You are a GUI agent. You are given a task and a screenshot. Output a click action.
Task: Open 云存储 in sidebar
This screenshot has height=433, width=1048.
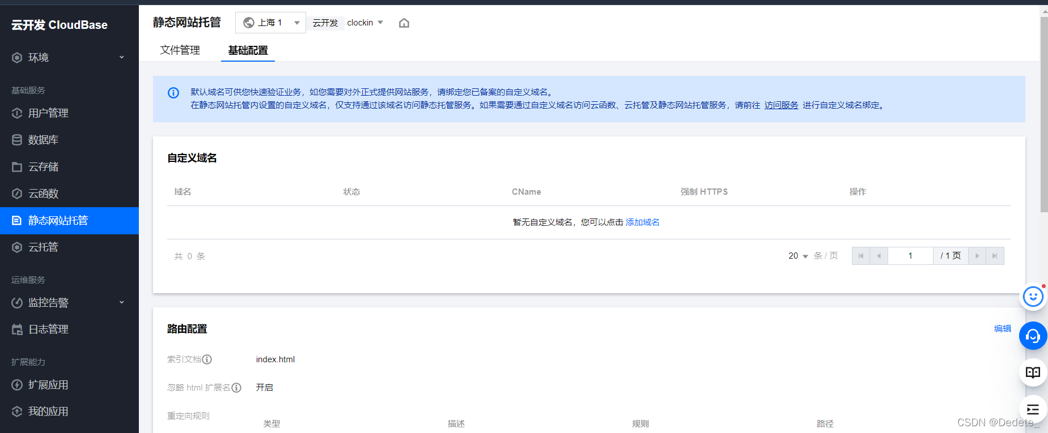tap(69, 167)
